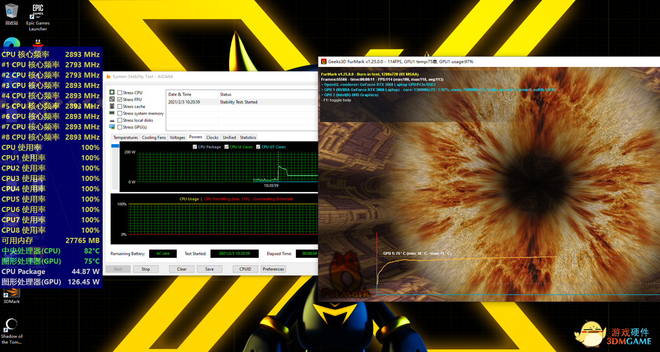
Task: Open AIDA64 Preferences button
Action: [273, 269]
